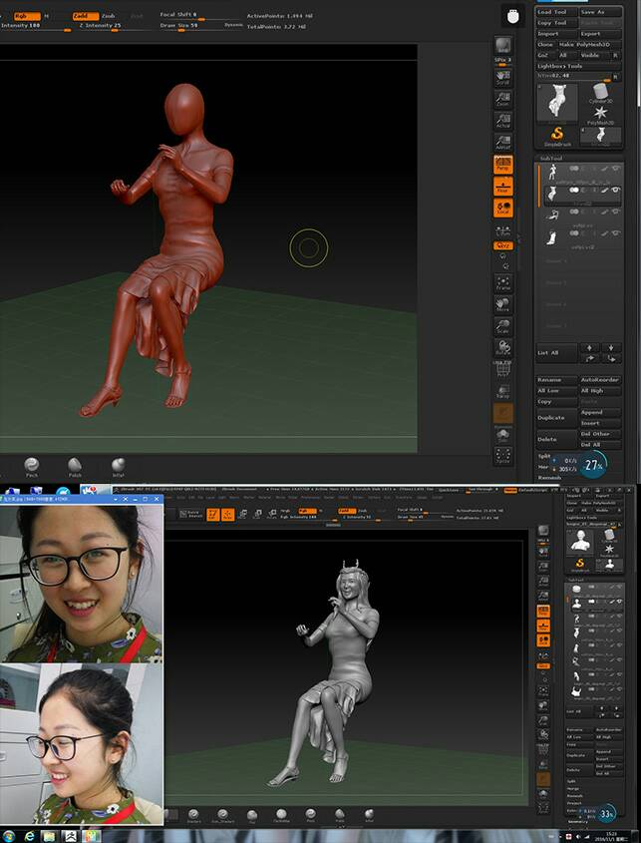Screen dimensions: 641x843
Task: Toggle the Floor grid in the upper window
Action: (503, 186)
